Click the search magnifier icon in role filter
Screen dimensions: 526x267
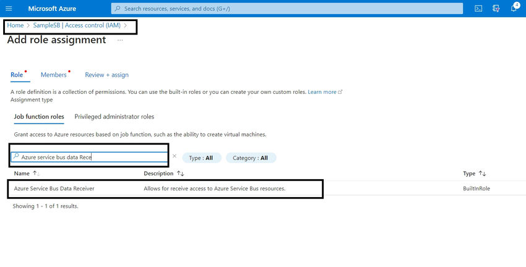coord(15,156)
